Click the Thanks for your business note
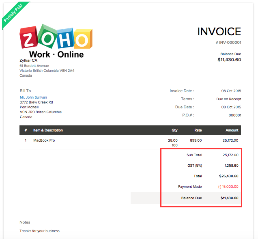This screenshot has width=258, height=239. [x=40, y=231]
